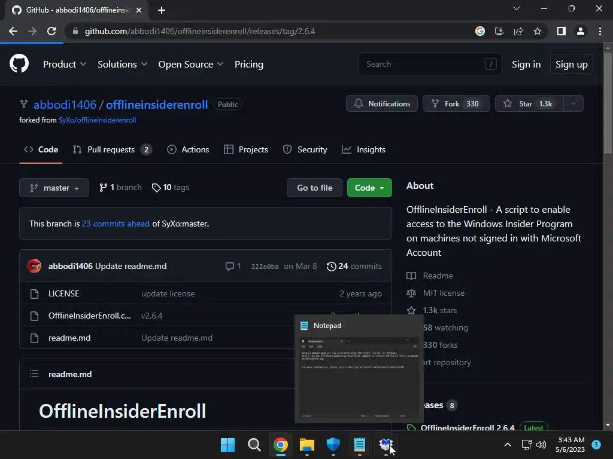Image resolution: width=613 pixels, height=459 pixels.
Task: Switch to Security tab
Action: click(305, 149)
